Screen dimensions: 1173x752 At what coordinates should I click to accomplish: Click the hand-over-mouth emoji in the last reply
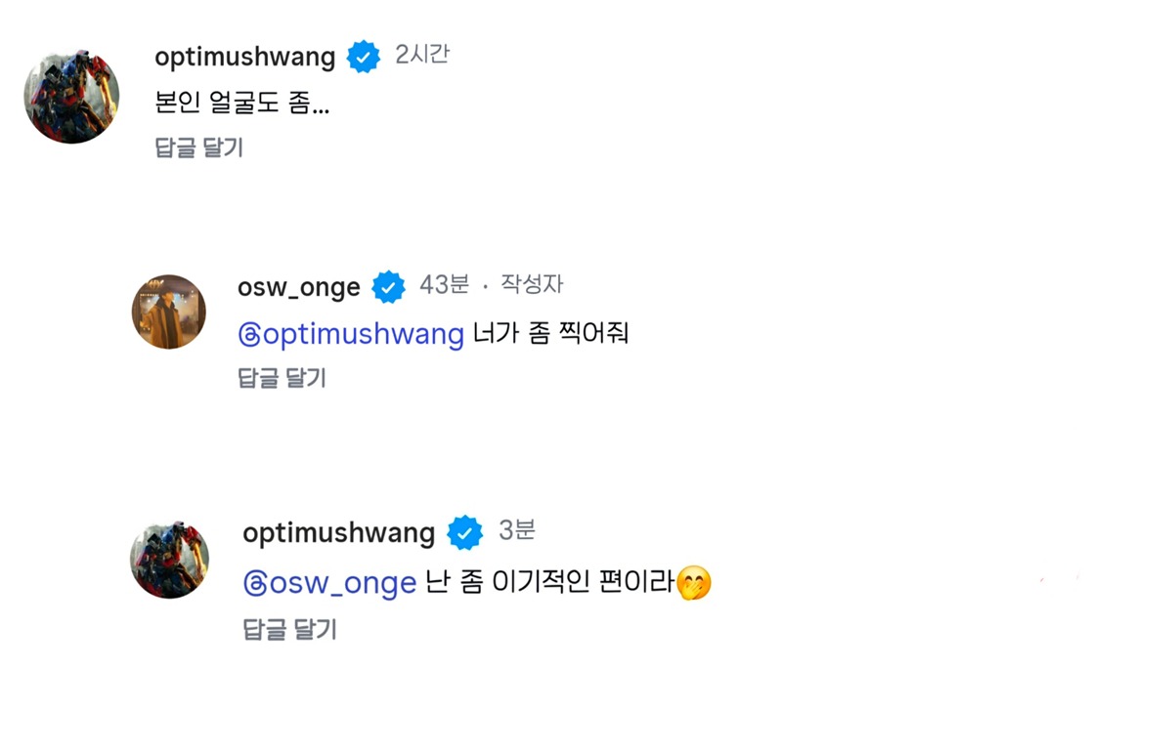[694, 584]
